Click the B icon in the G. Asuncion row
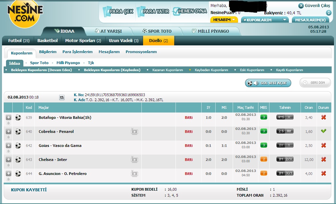 [x=8, y=179]
